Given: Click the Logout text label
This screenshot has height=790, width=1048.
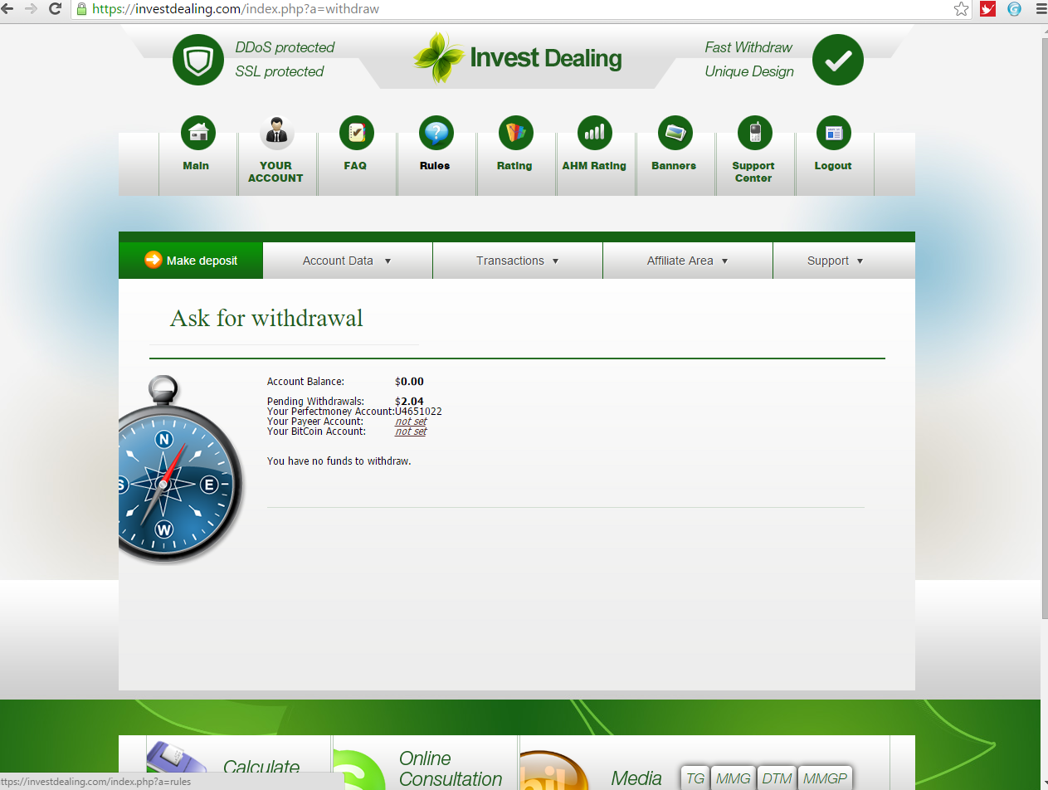Looking at the screenshot, I should pyautogui.click(x=833, y=166).
